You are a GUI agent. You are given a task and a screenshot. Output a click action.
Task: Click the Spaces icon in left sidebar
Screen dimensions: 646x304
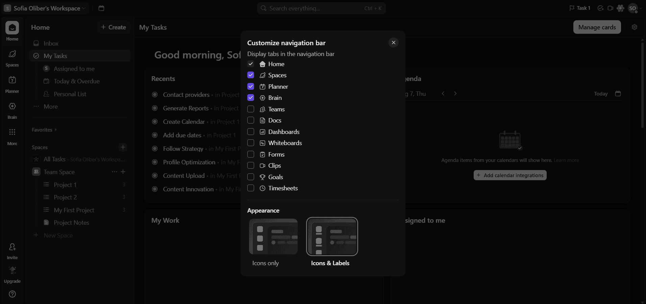(12, 54)
